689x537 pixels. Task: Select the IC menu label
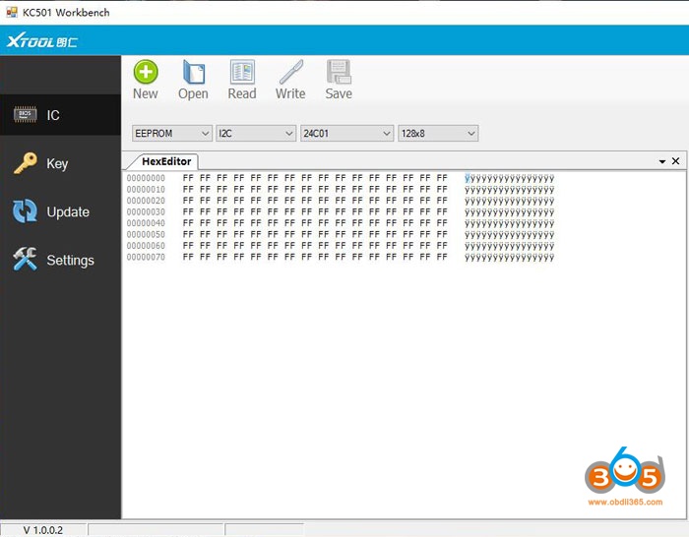(x=53, y=115)
